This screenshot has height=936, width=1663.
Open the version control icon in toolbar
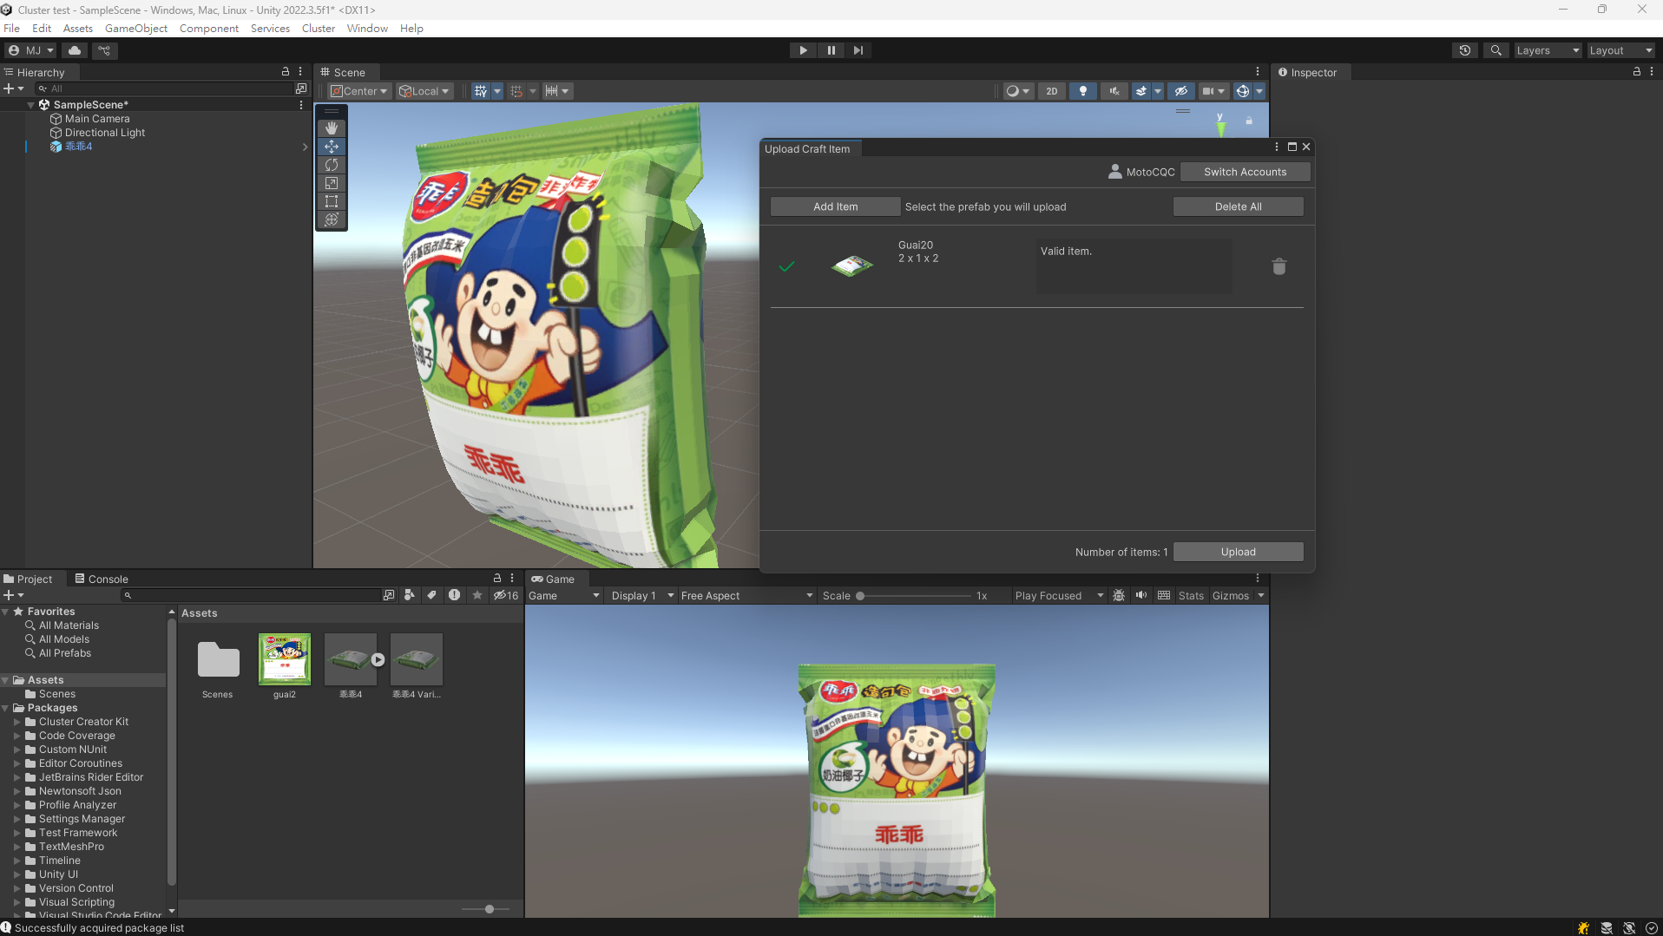[x=104, y=50]
